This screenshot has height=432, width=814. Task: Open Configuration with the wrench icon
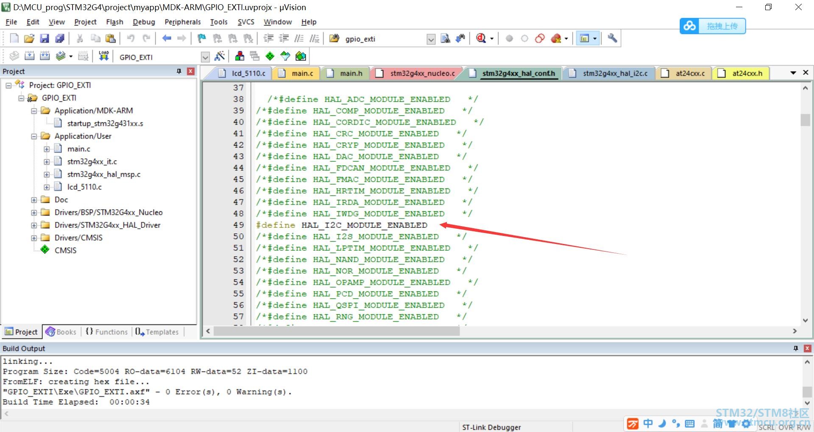click(x=612, y=39)
